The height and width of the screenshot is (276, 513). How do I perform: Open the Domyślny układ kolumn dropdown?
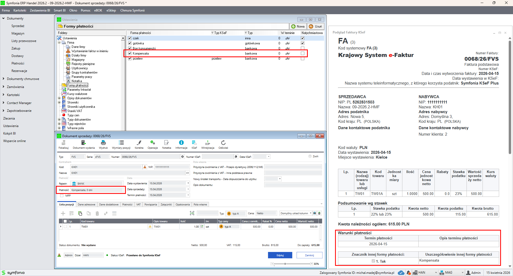(x=310, y=213)
